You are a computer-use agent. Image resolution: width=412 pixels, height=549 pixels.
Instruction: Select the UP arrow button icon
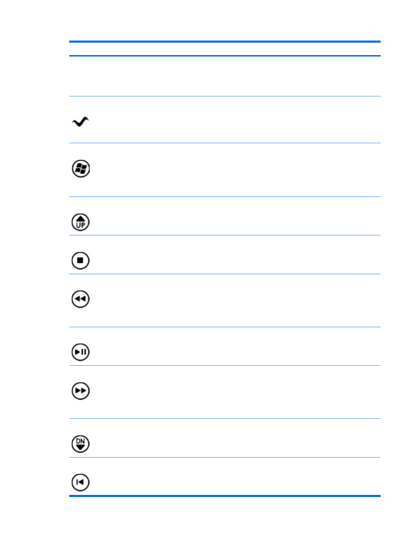80,222
